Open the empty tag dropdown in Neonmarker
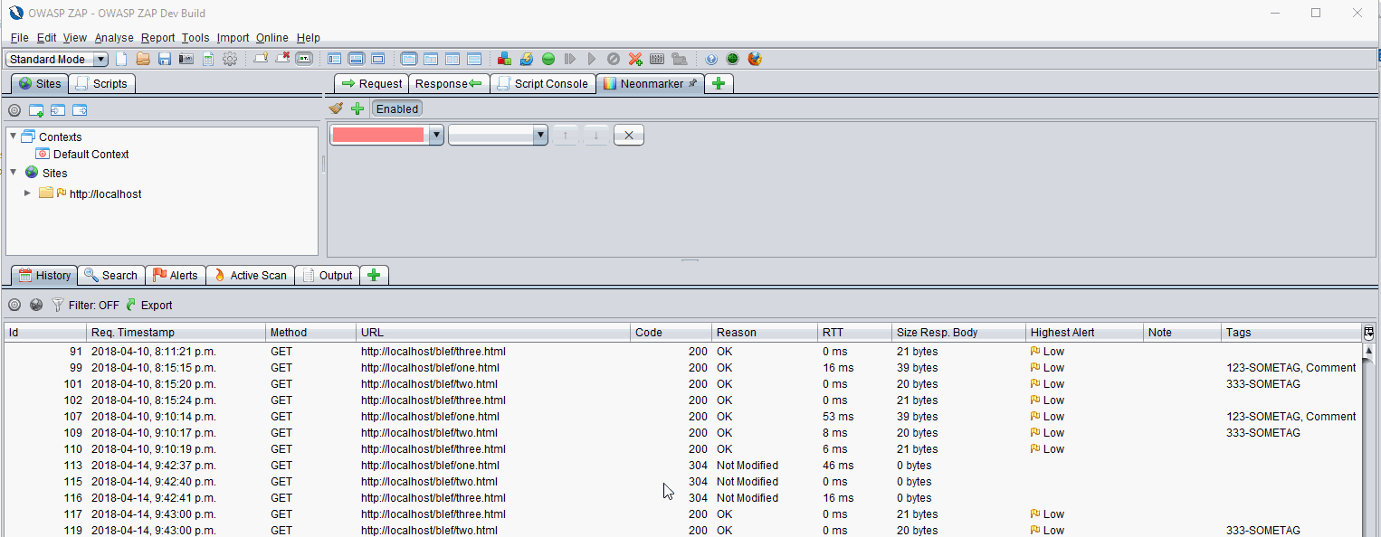Viewport: 1381px width, 537px height. pyautogui.click(x=498, y=135)
